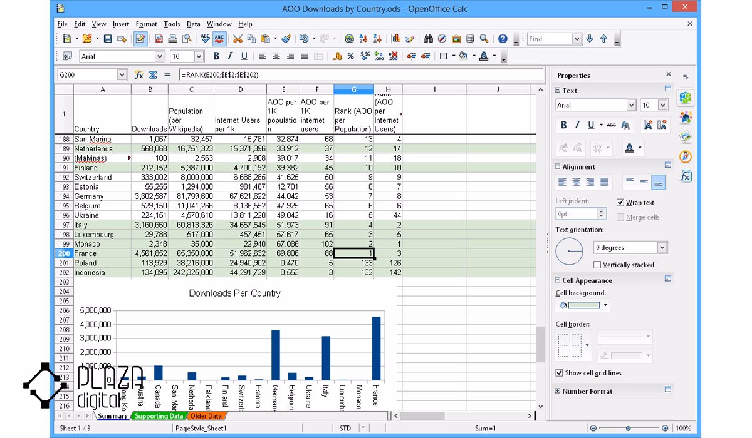
Task: Switch to Supporting Data sheet tab
Action: click(x=159, y=416)
